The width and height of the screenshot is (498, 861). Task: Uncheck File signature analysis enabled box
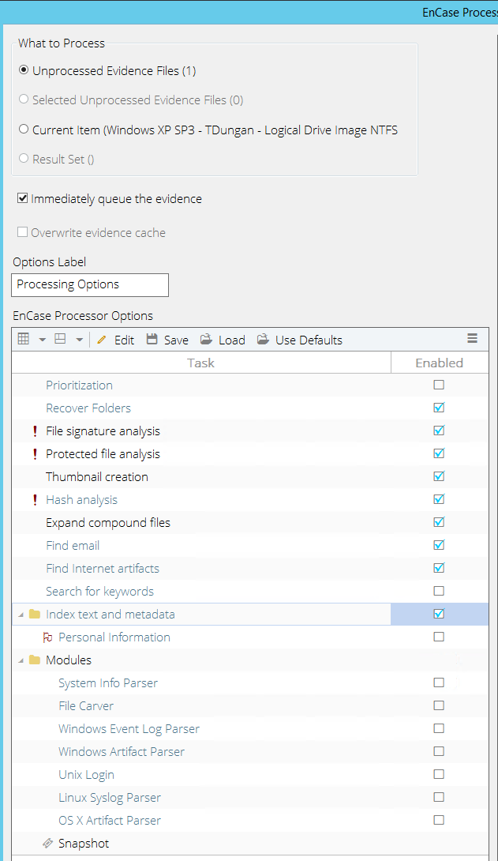pos(439,430)
